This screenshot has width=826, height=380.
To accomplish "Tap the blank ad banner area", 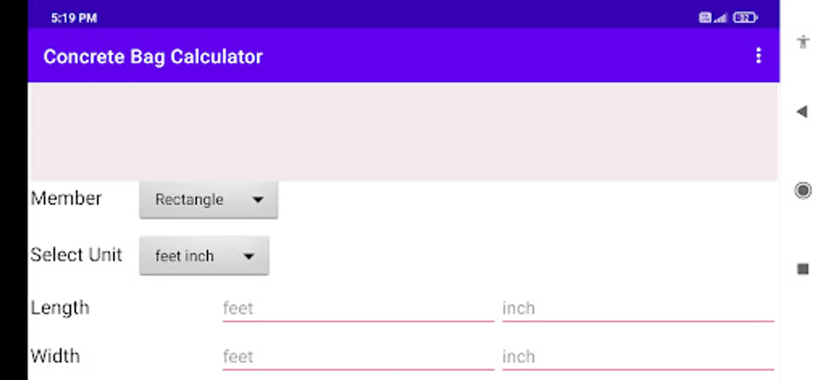I will coord(404,132).
